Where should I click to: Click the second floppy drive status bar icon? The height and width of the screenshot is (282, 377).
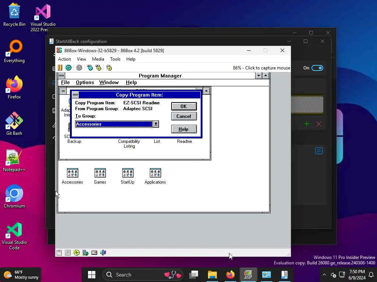tap(68, 253)
